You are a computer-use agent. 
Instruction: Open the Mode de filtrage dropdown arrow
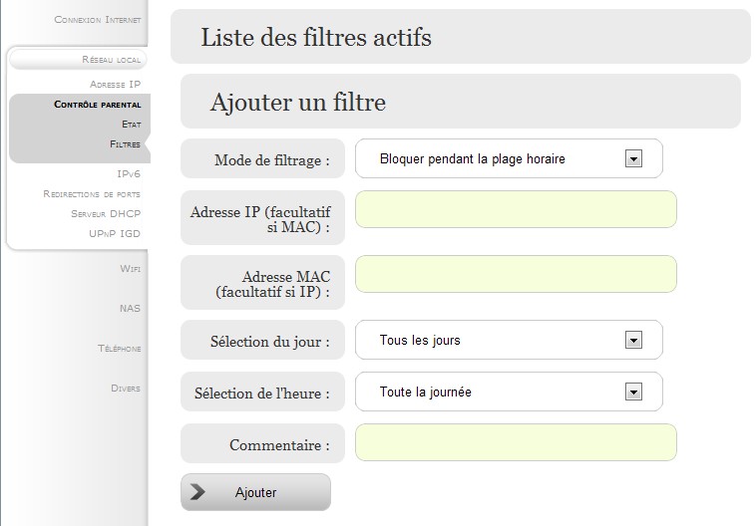tap(633, 158)
